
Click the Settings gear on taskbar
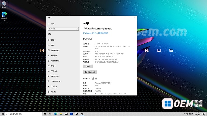click(x=82, y=114)
